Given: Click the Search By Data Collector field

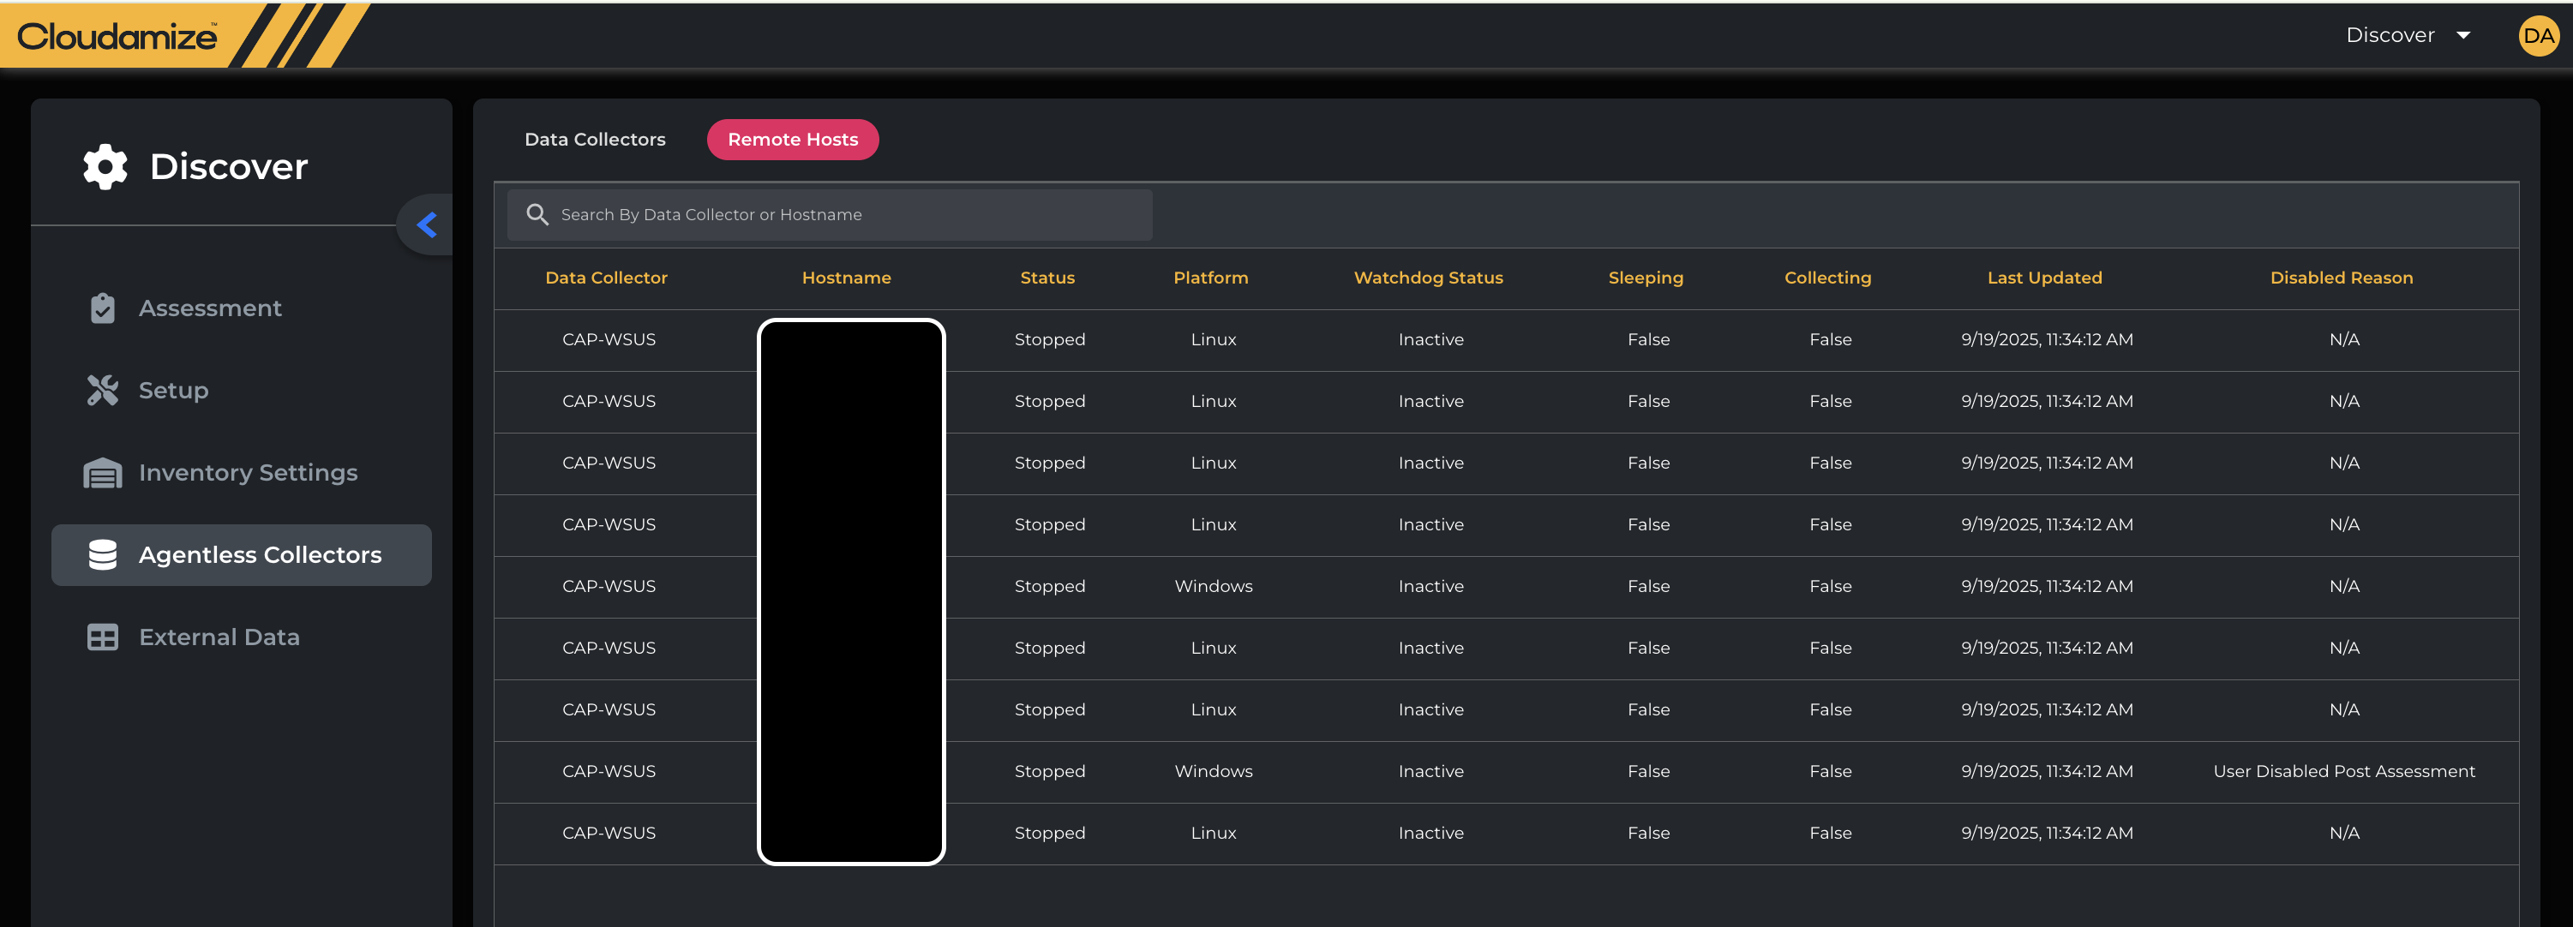Looking at the screenshot, I should (x=849, y=215).
